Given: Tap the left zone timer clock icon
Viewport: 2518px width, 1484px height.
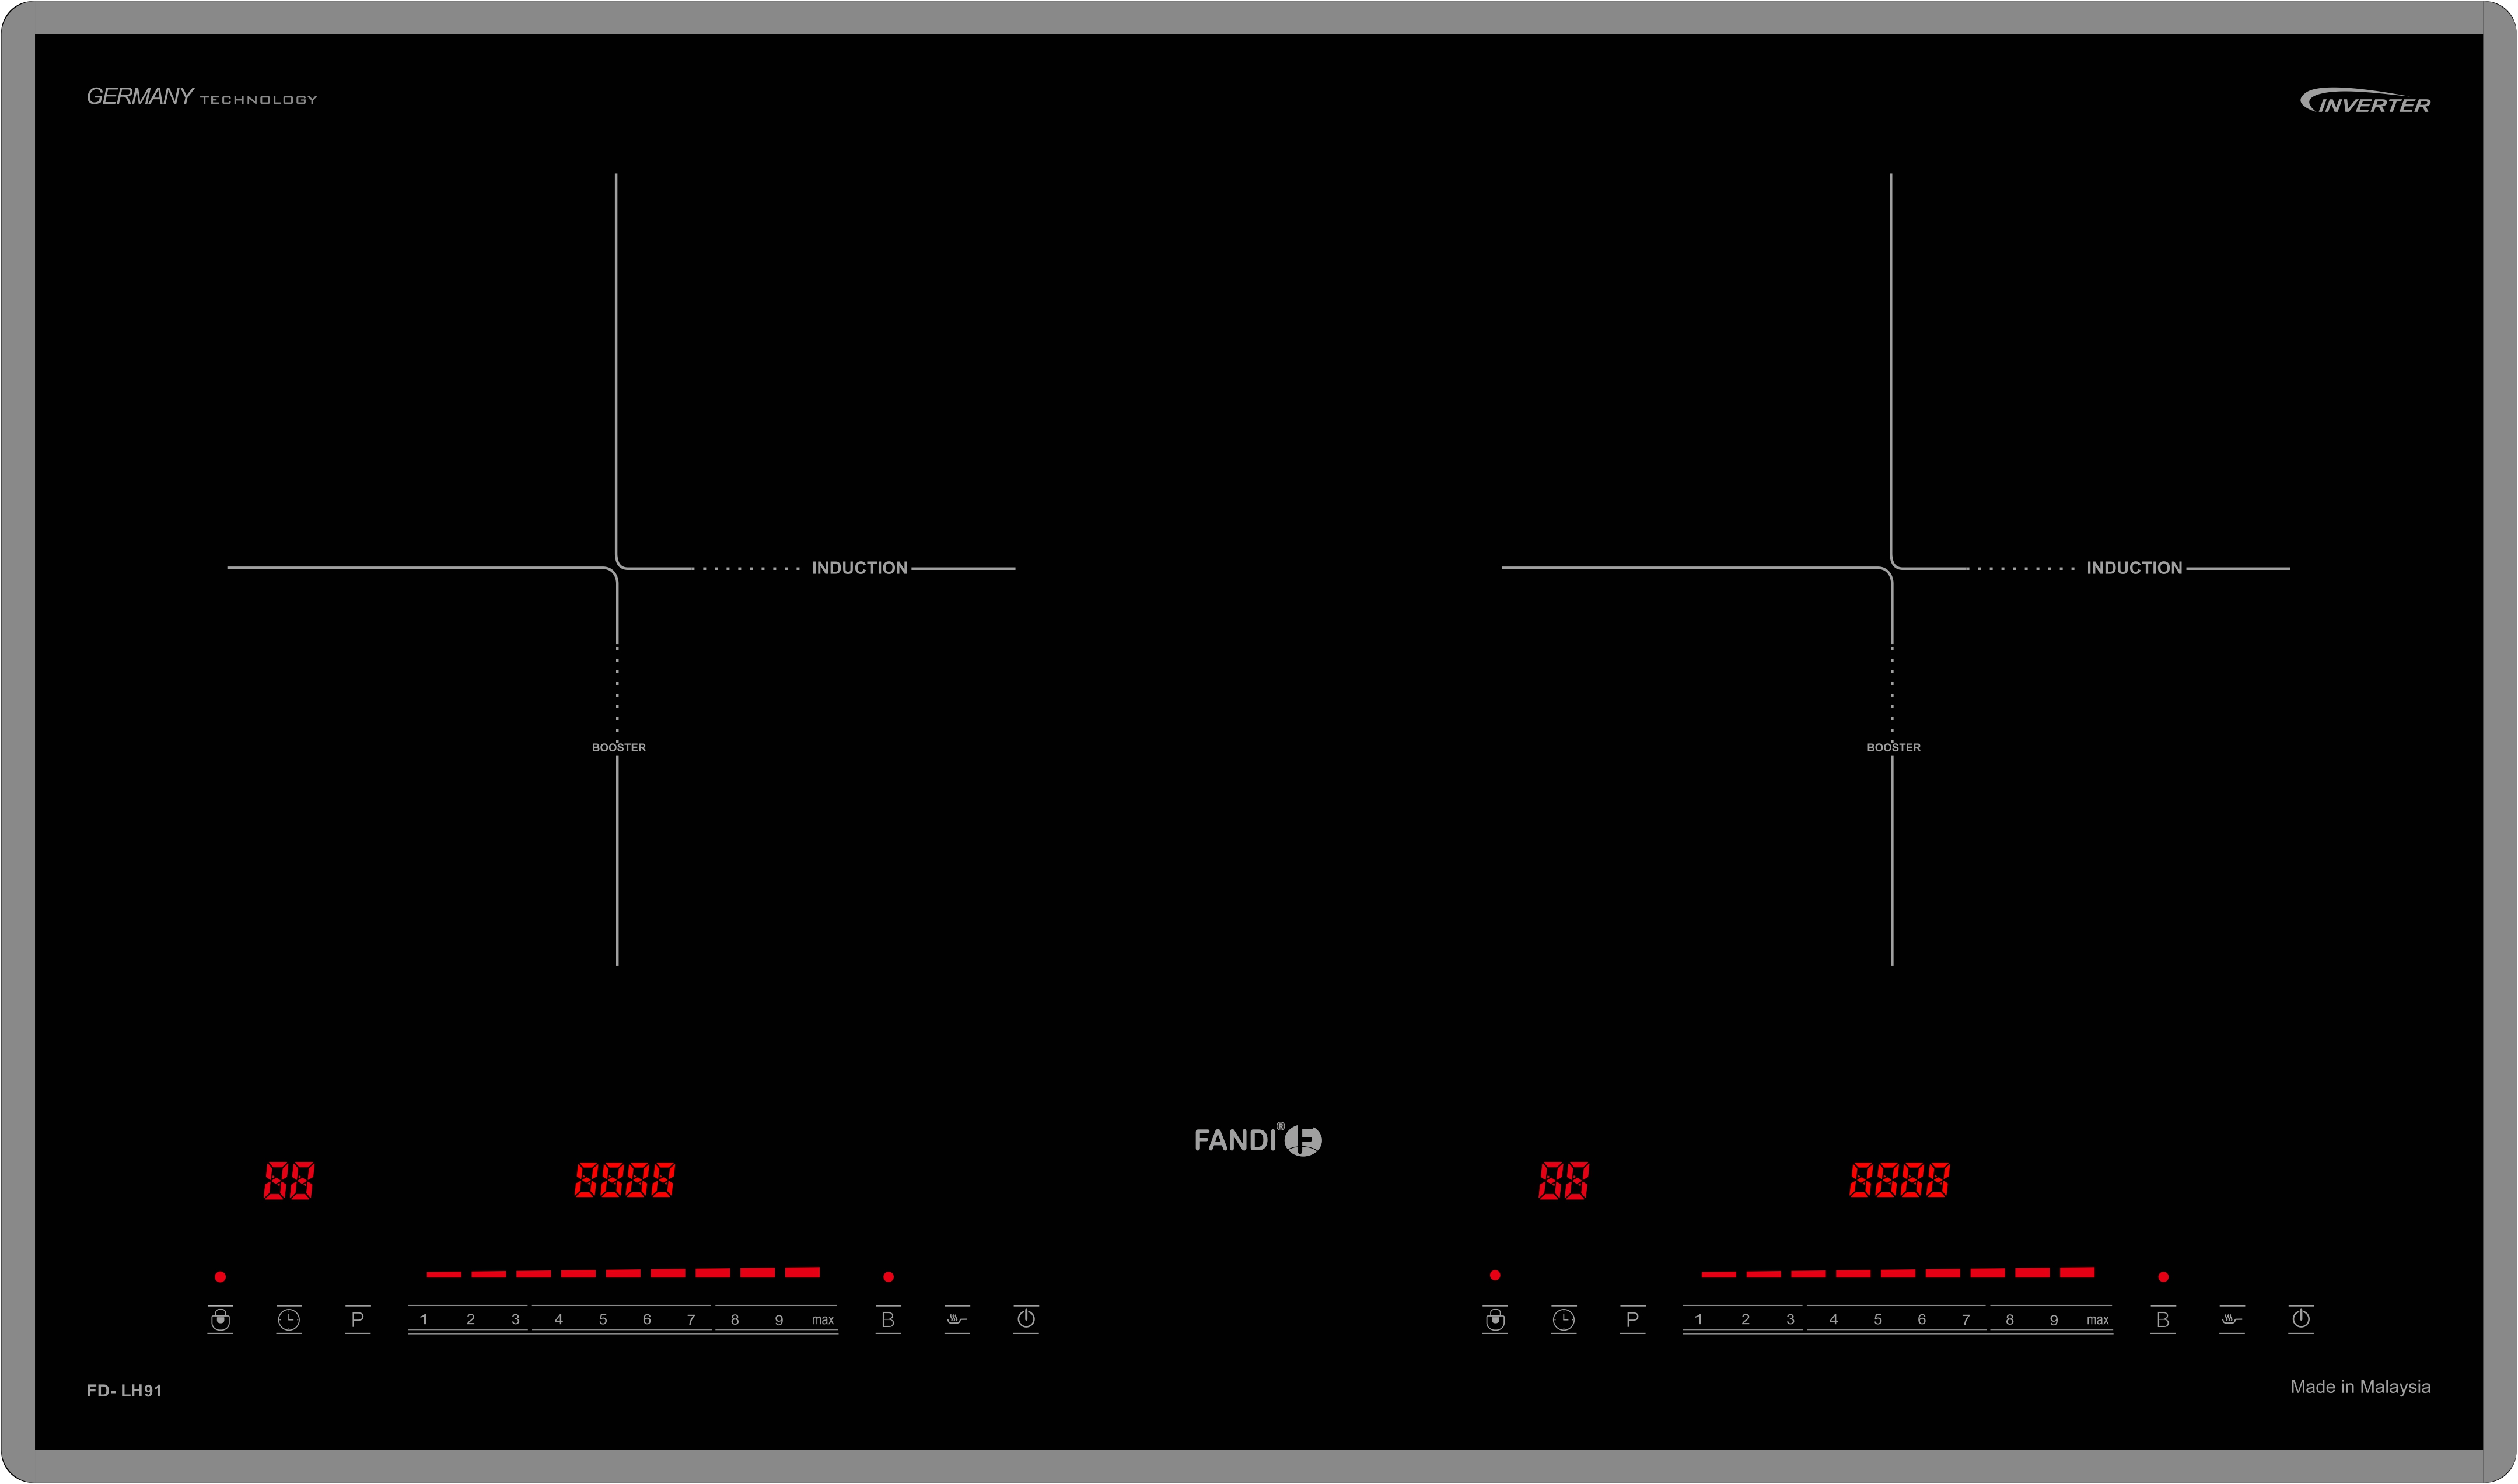Looking at the screenshot, I should [x=289, y=1319].
